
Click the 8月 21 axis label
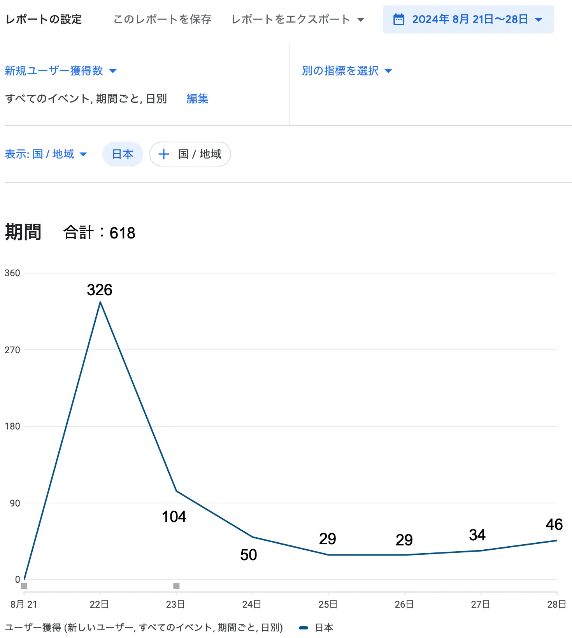[x=24, y=605]
